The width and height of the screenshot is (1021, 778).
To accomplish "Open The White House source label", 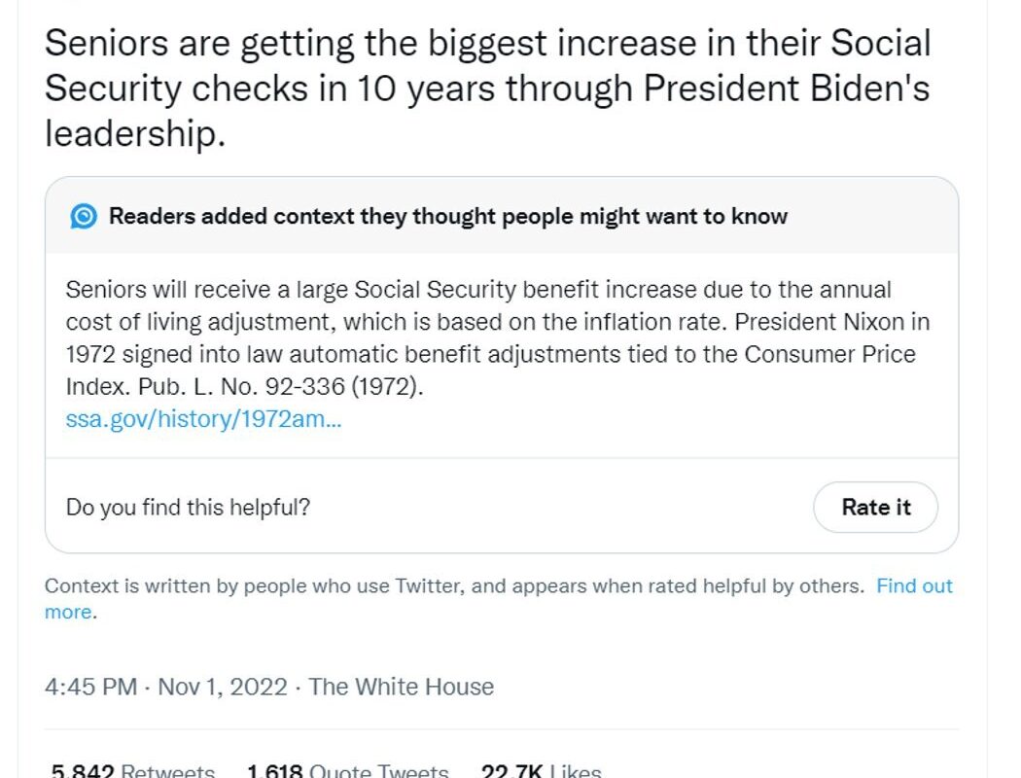I will [401, 687].
